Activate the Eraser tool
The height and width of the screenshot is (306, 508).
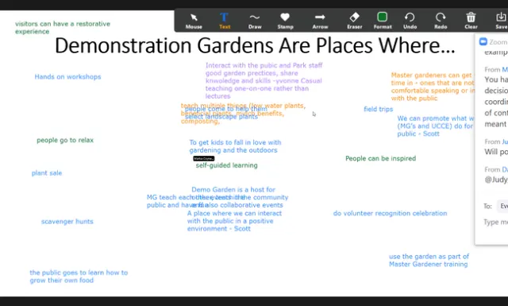pyautogui.click(x=355, y=21)
